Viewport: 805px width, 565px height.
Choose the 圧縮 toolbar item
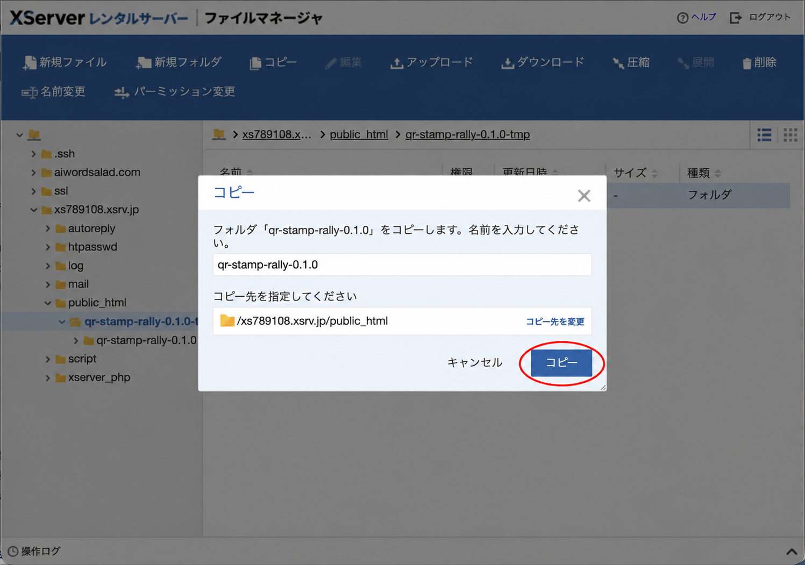(631, 62)
